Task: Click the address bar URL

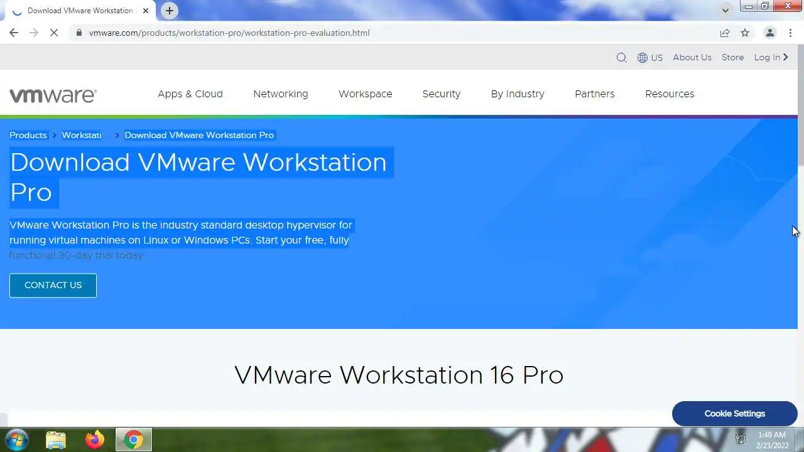Action: click(x=229, y=33)
